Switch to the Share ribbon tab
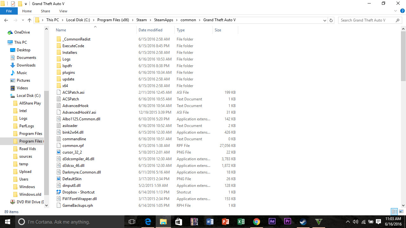 (45, 11)
